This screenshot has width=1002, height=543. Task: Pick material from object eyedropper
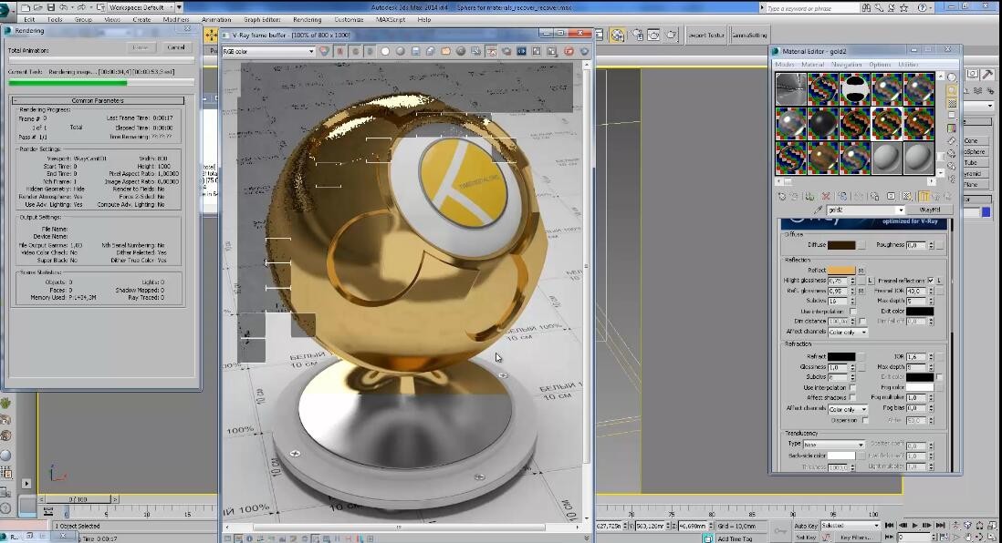click(x=818, y=210)
